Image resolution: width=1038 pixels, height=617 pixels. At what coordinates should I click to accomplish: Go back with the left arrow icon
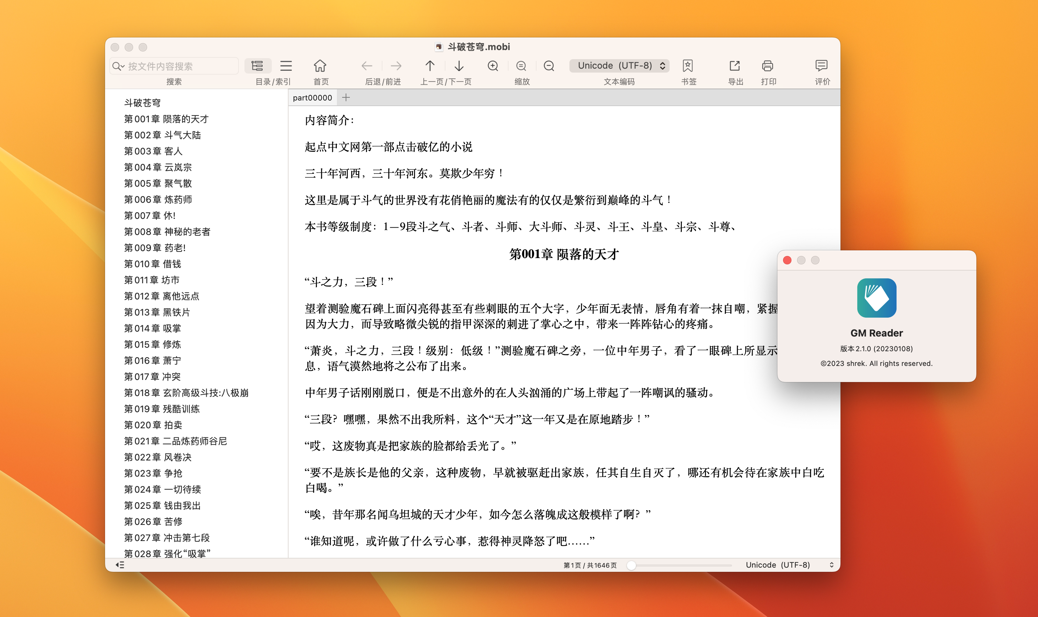pos(367,66)
